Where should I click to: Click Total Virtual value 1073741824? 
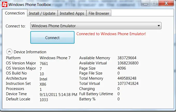point(128,84)
